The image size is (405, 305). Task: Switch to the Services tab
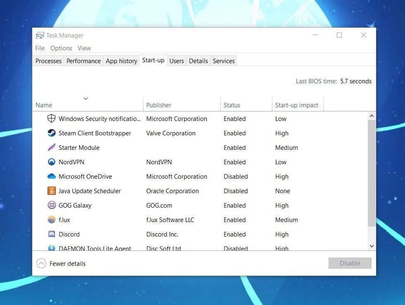[223, 61]
